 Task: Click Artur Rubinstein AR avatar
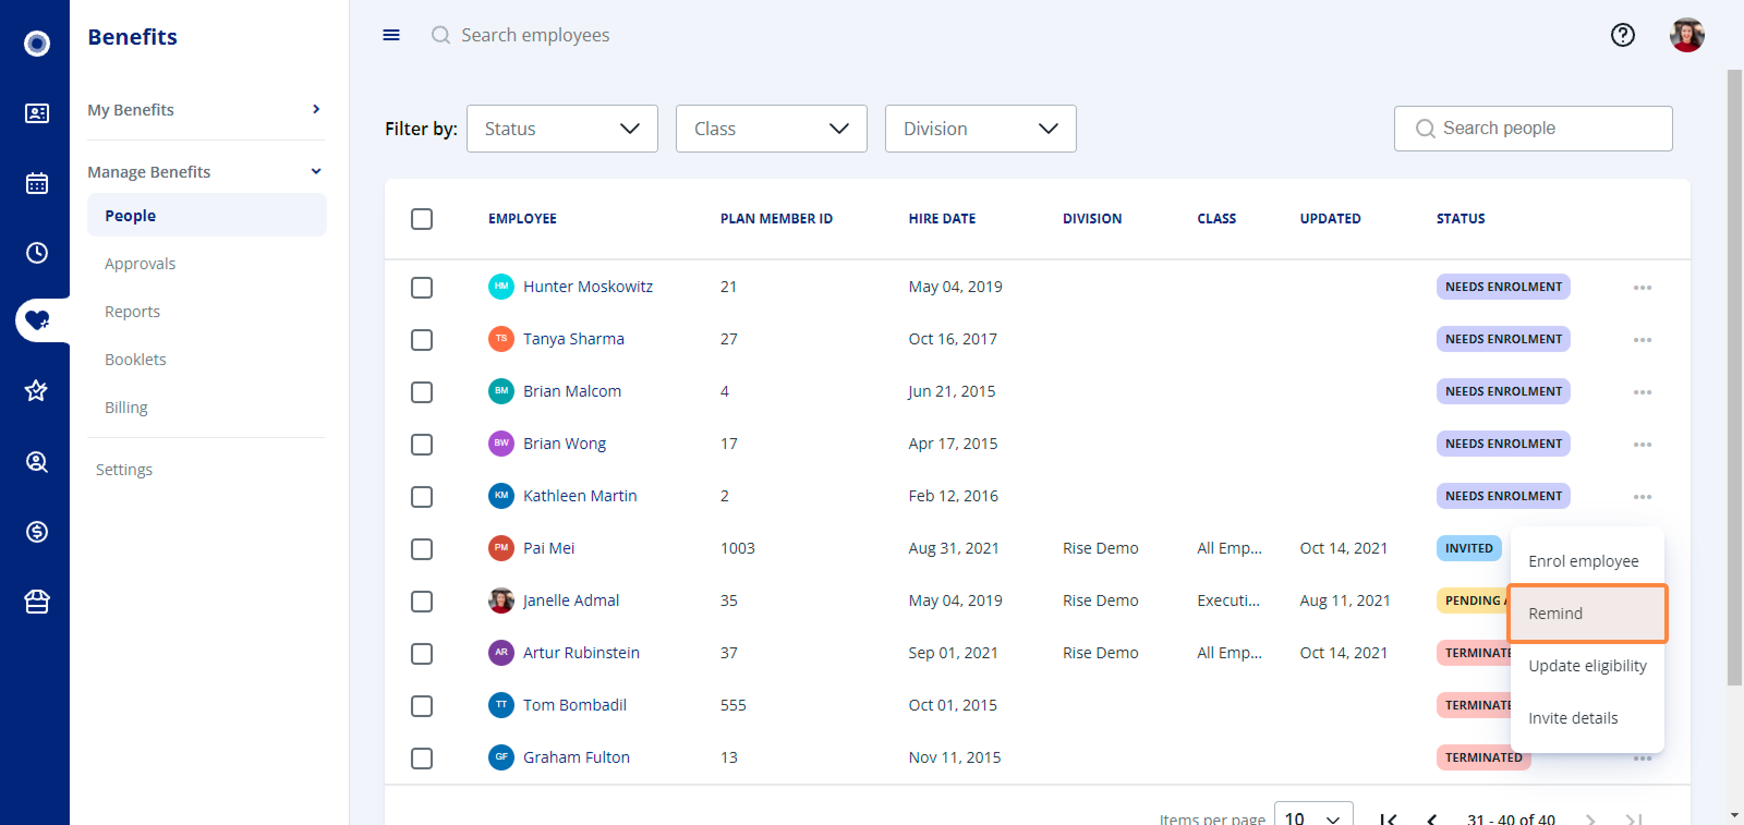click(501, 652)
